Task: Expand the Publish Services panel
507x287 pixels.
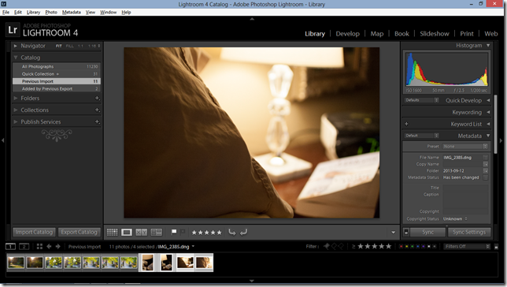Action: 15,121
